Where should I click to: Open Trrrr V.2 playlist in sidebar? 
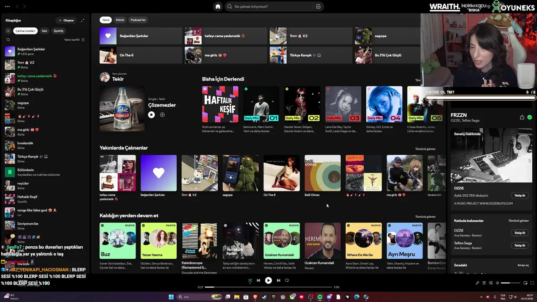[45, 65]
